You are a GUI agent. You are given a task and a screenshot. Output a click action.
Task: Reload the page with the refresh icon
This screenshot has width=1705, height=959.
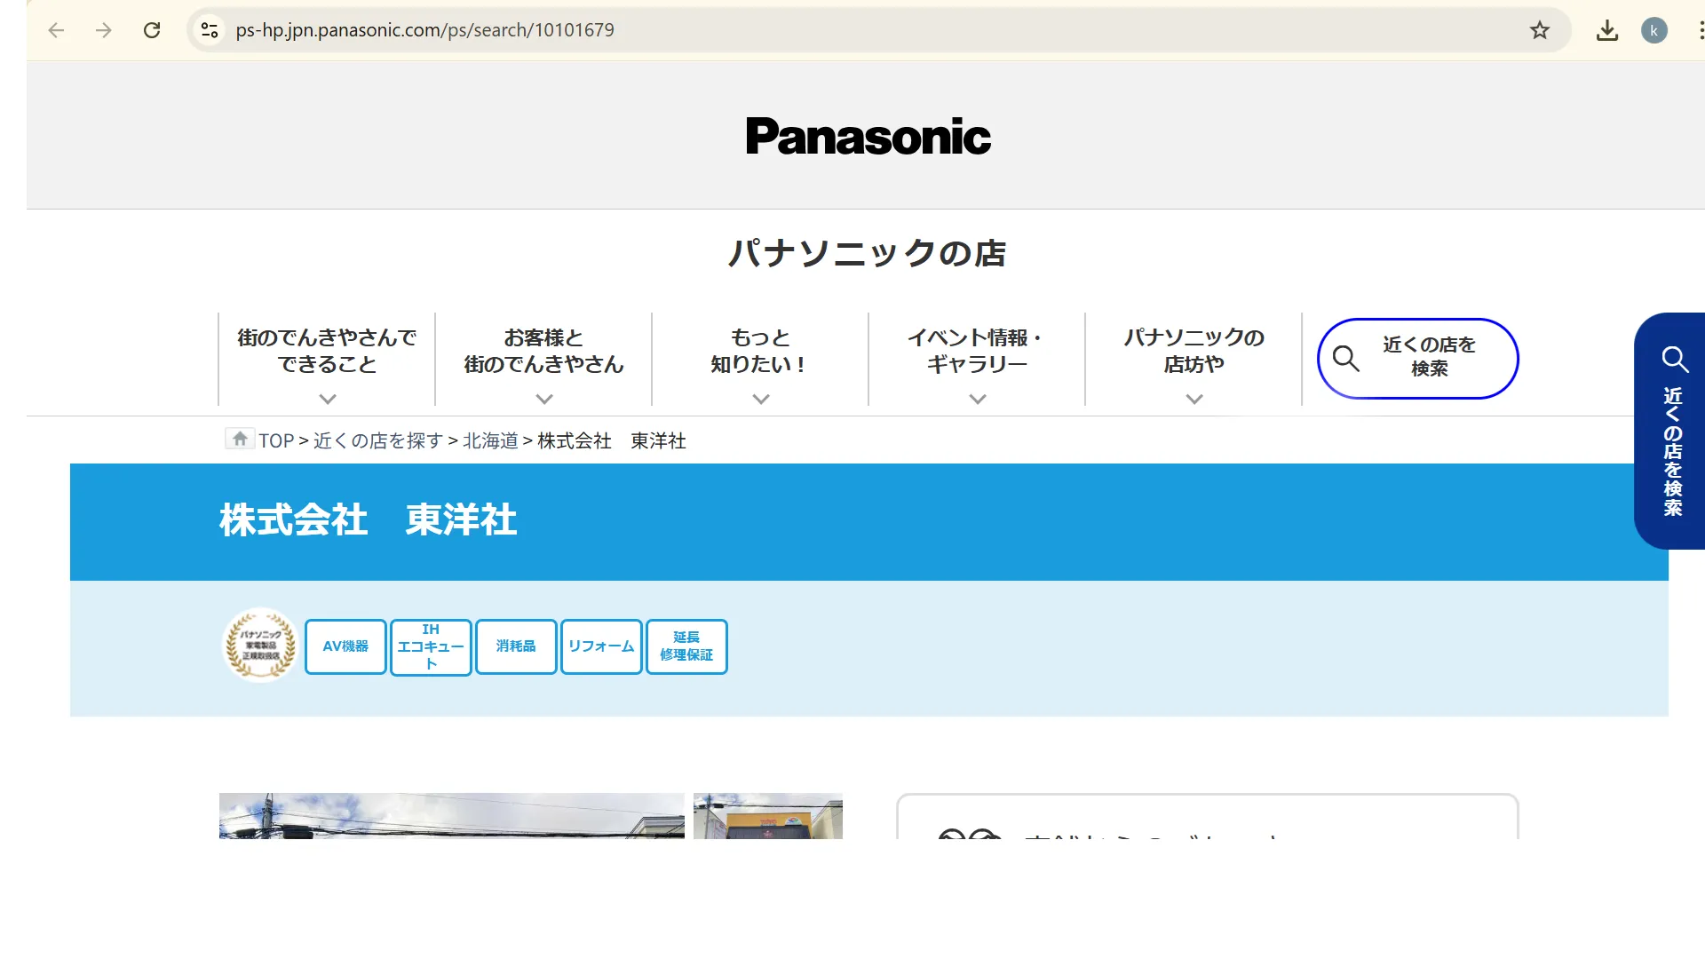coord(152,30)
